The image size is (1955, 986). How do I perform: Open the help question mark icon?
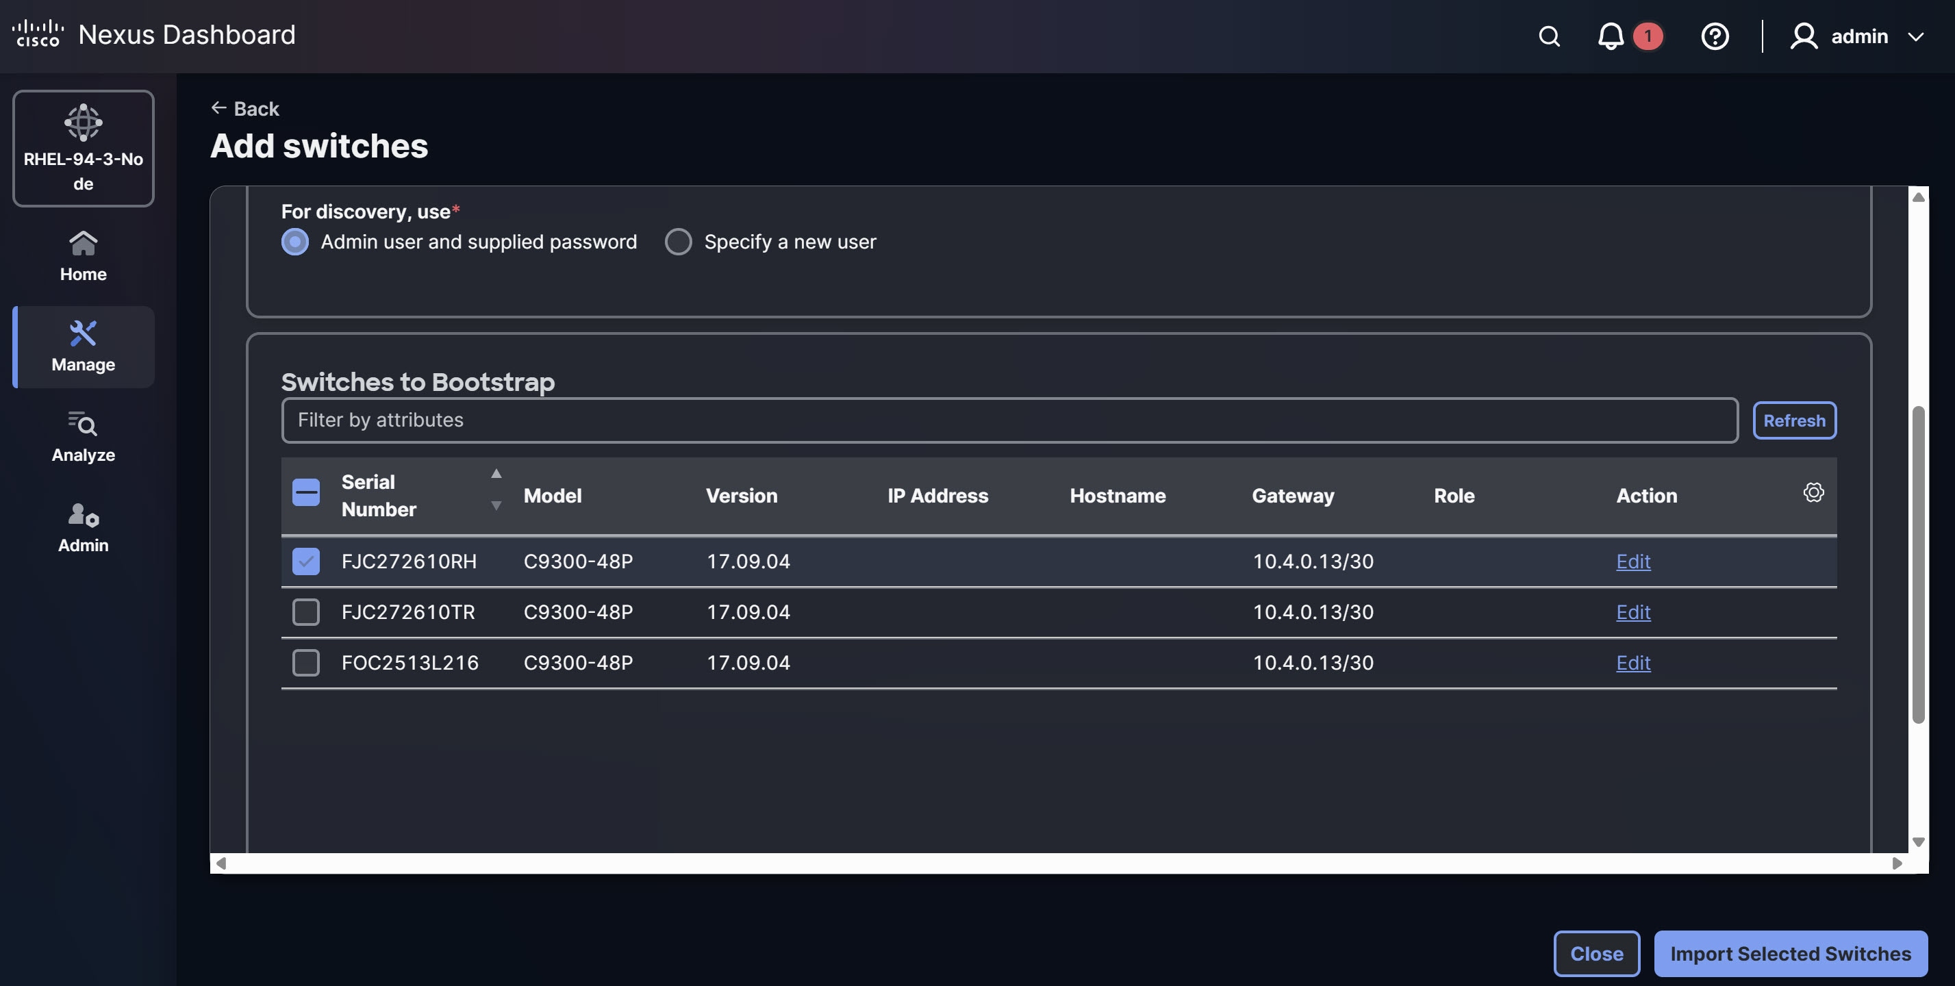tap(1715, 36)
